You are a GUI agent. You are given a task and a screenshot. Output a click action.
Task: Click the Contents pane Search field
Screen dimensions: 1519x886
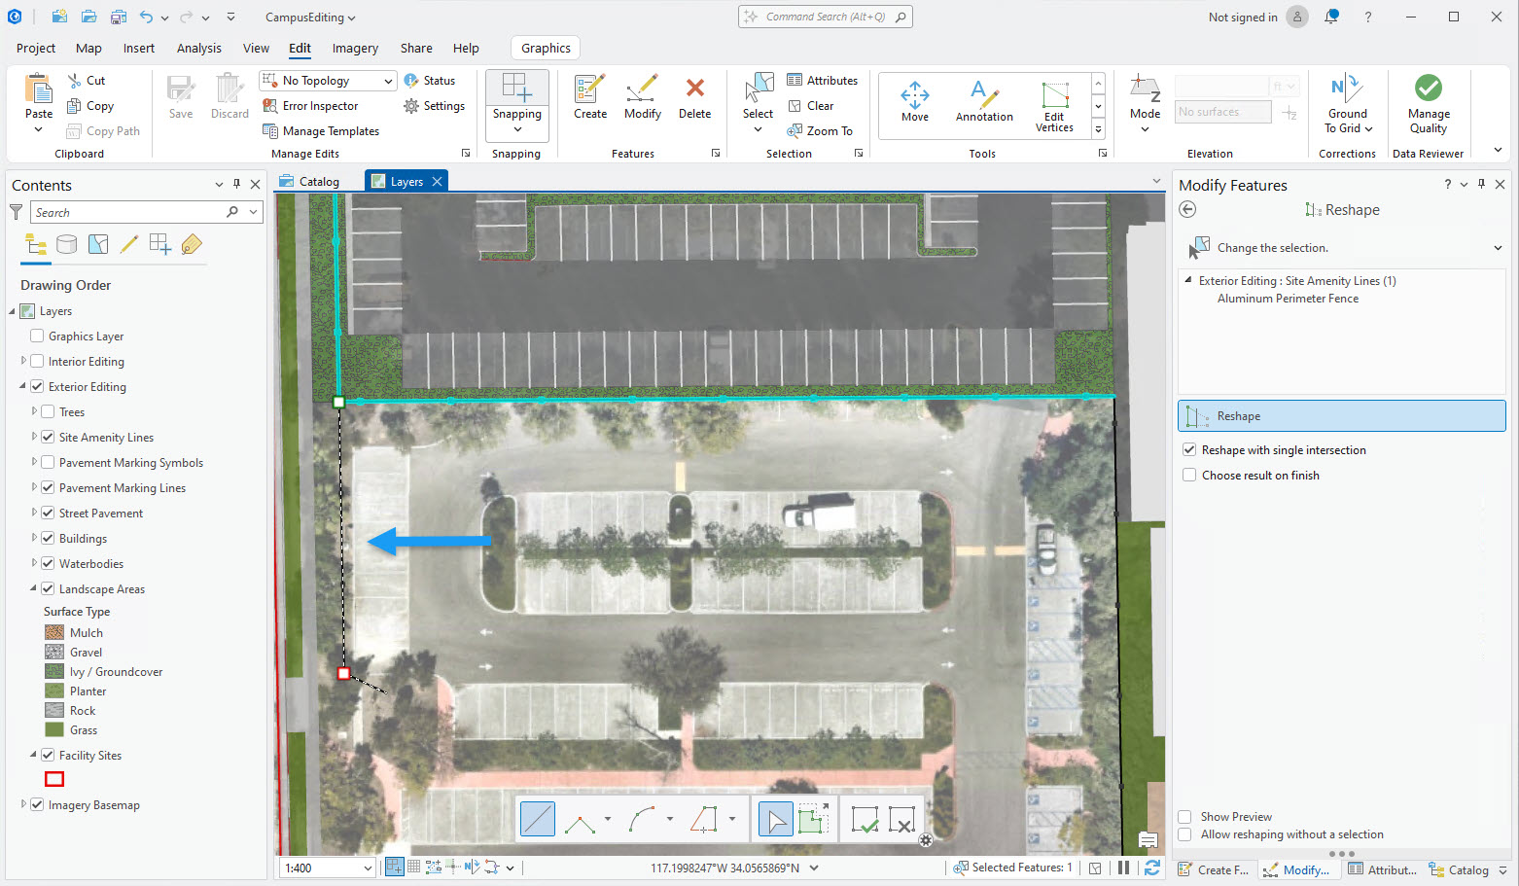[128, 213]
